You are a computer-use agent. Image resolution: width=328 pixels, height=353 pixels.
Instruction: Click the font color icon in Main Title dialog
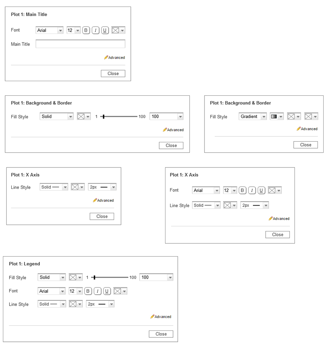click(116, 30)
